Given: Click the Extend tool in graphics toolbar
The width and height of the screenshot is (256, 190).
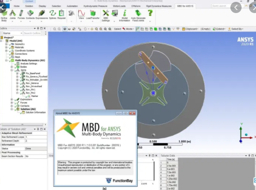Looking at the screenshot, I should [x=219, y=29].
